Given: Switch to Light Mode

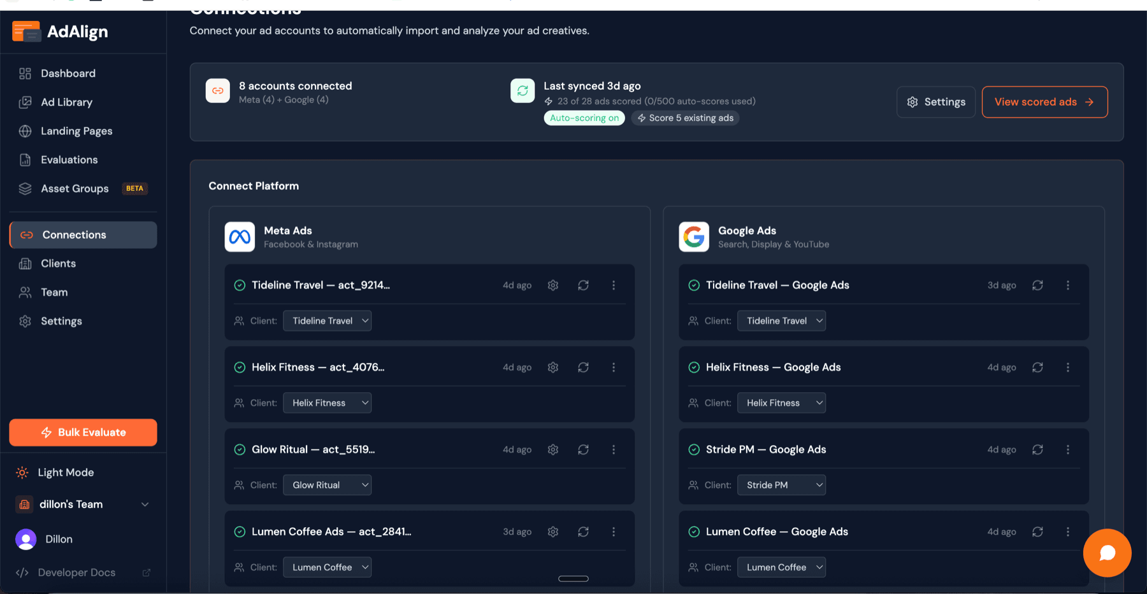Looking at the screenshot, I should coord(55,472).
